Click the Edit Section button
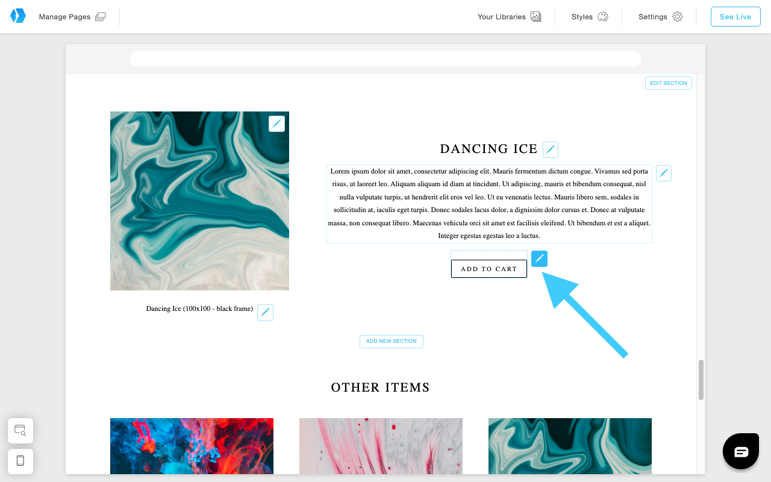 [x=668, y=83]
